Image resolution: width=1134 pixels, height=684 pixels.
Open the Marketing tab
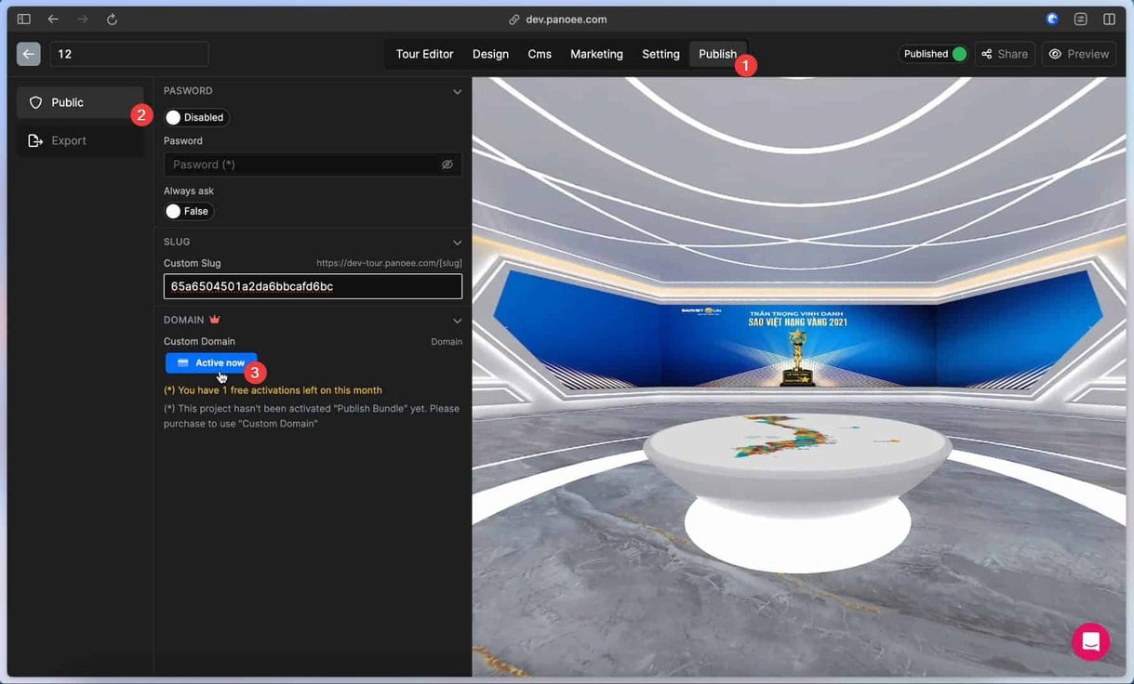596,54
